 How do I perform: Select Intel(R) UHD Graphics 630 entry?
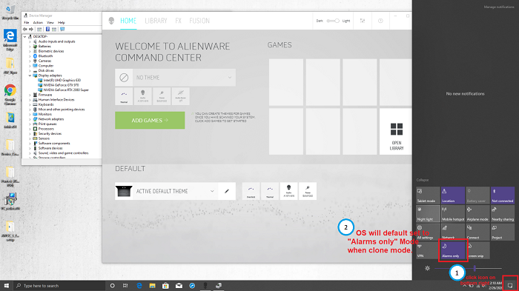click(x=62, y=81)
